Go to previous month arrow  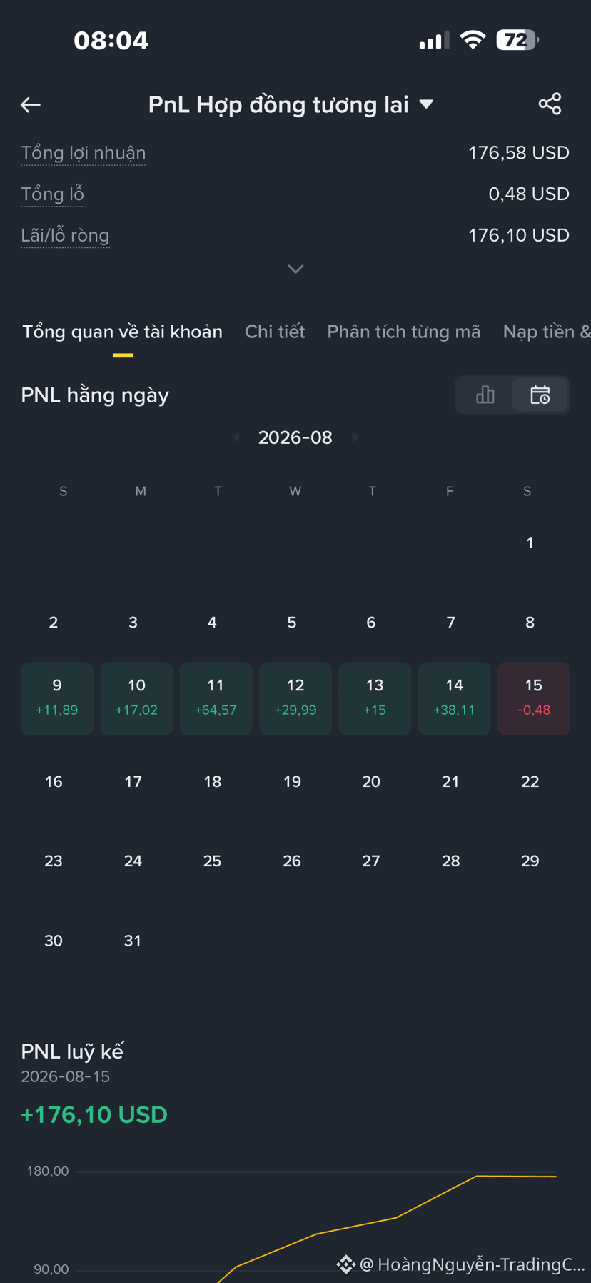click(x=236, y=437)
